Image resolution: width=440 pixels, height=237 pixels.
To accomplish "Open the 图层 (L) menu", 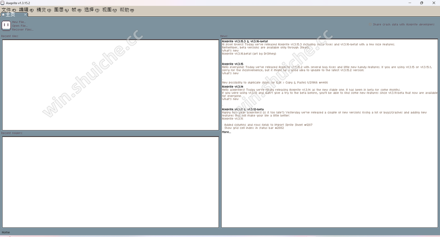I will [61, 10].
